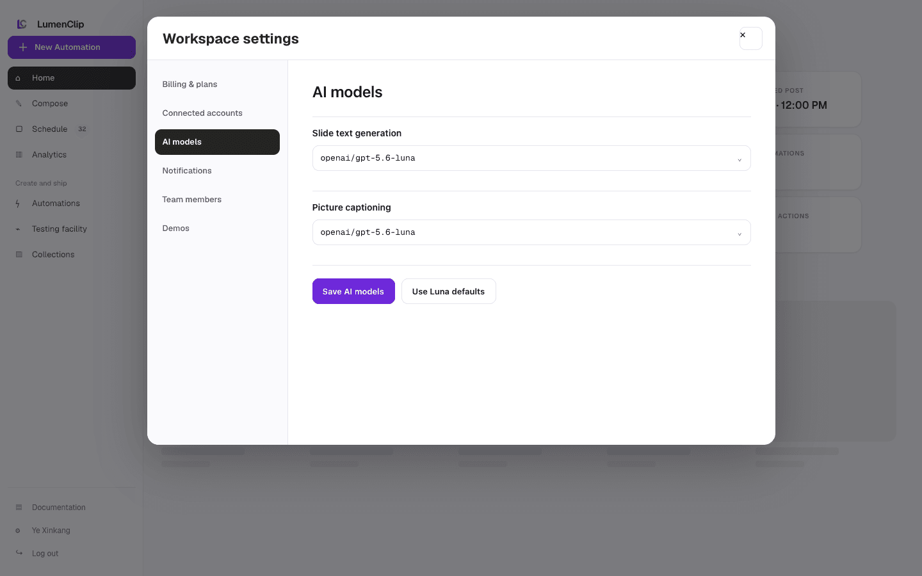Click the Documentation icon
The height and width of the screenshot is (576, 922).
tap(19, 508)
